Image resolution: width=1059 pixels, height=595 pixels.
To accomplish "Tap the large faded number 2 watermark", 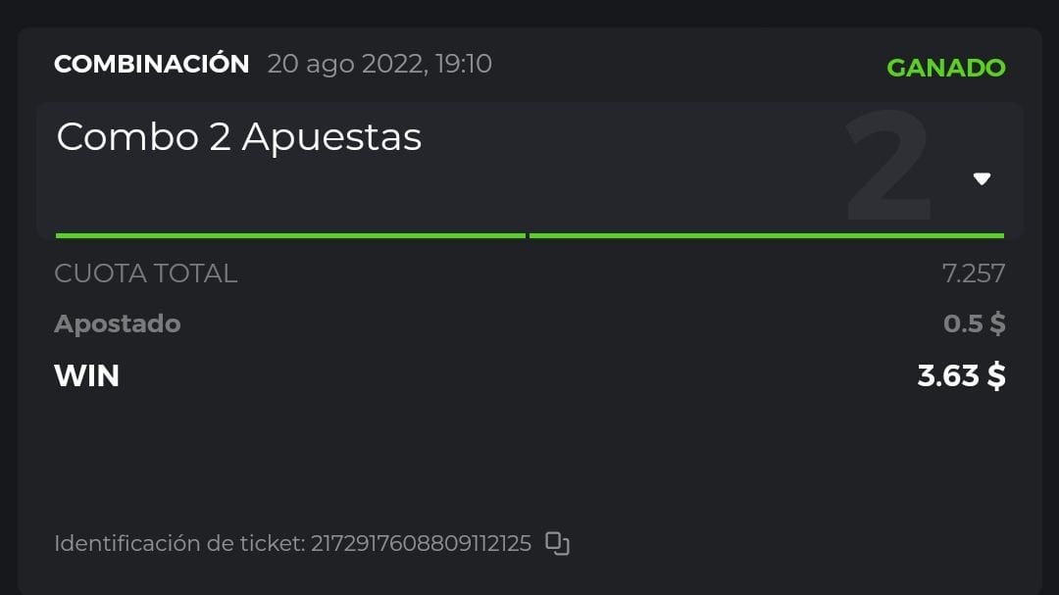I will (x=887, y=167).
